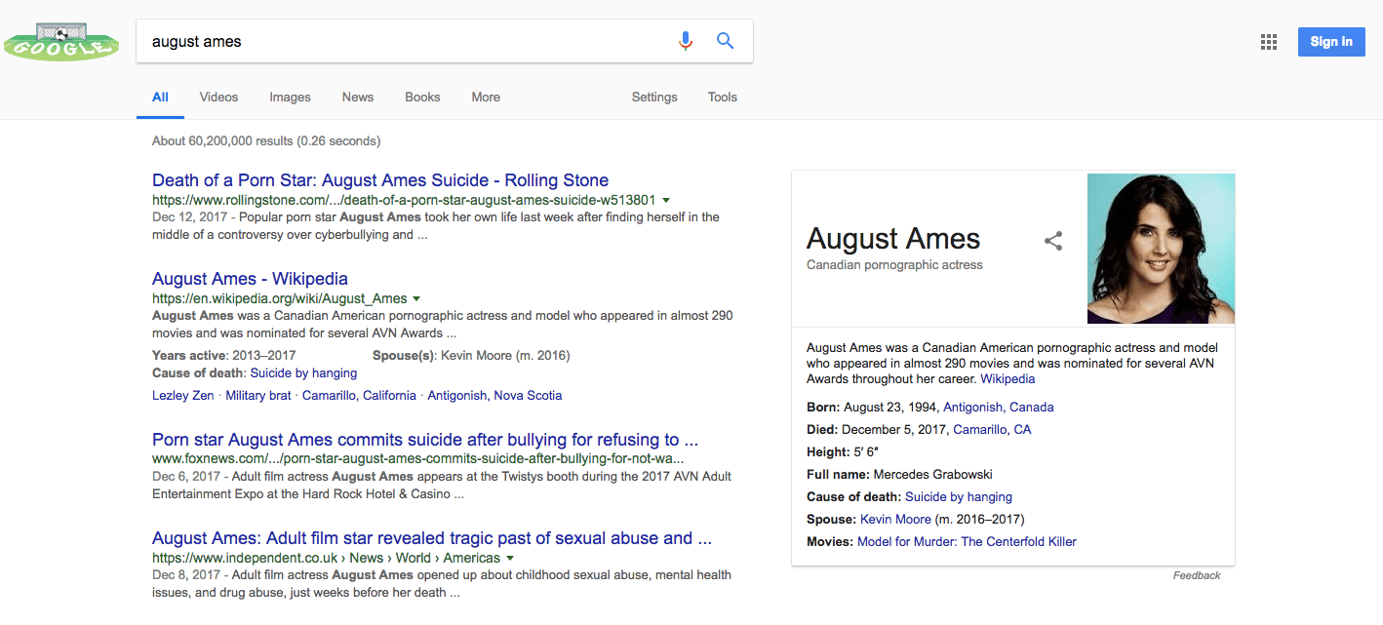Viewport: 1383px width, 625px height.
Task: Click the knowledge panel photo thumbnail
Action: [1161, 249]
